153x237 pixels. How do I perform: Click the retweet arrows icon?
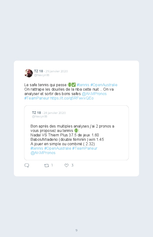[46, 166]
